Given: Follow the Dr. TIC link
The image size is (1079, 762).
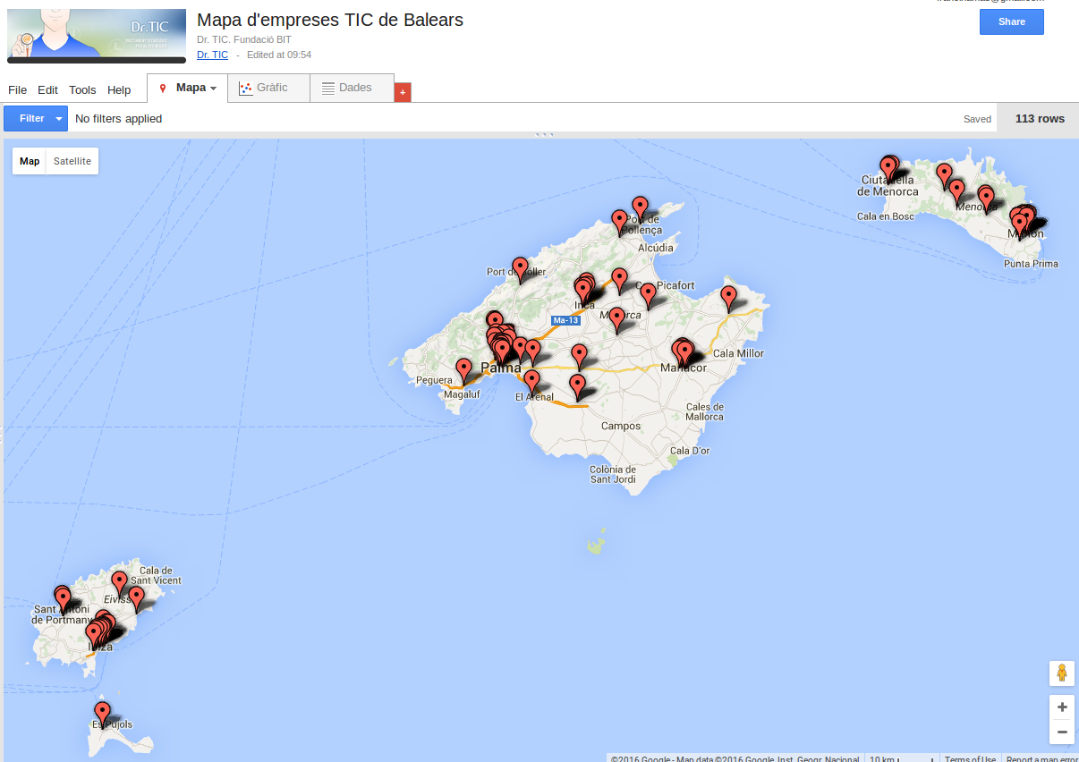Looking at the screenshot, I should point(212,55).
